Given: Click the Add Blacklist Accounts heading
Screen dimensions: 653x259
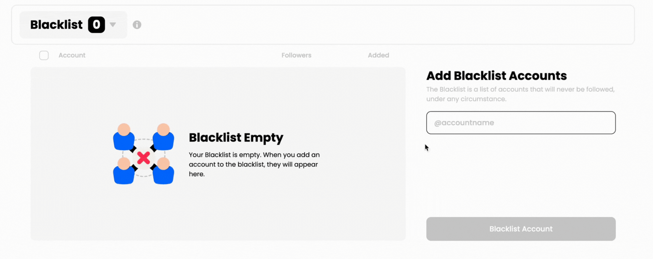Looking at the screenshot, I should click(496, 76).
